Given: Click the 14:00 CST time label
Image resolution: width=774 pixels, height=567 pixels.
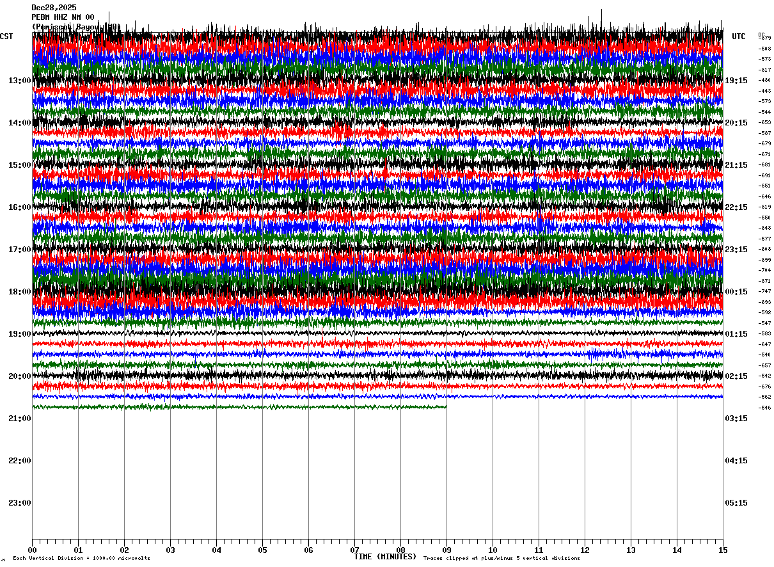Looking at the screenshot, I should [20, 123].
